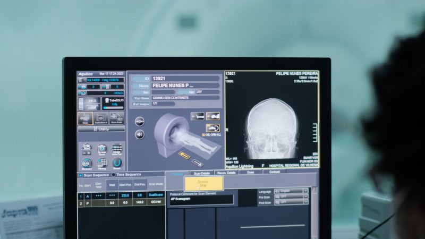Select scan row 1 DualScano cell
This screenshot has height=239, width=425.
[156, 195]
